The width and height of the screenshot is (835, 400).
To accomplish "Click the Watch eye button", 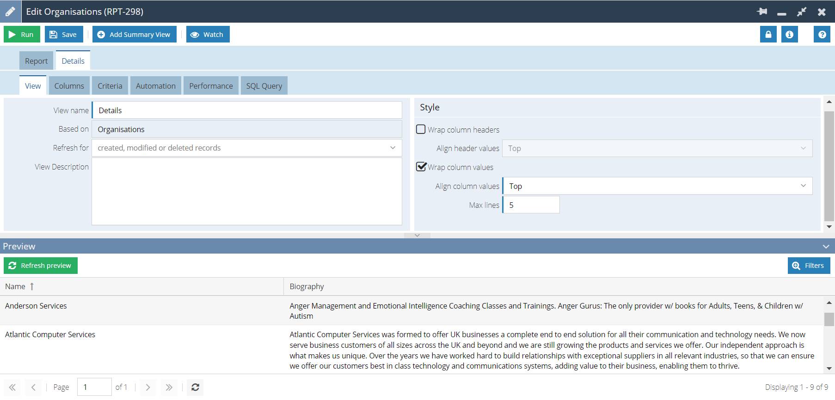I will click(208, 35).
